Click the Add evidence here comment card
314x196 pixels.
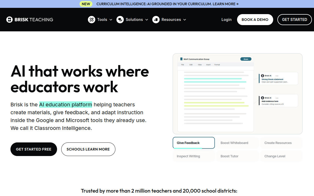click(278, 101)
